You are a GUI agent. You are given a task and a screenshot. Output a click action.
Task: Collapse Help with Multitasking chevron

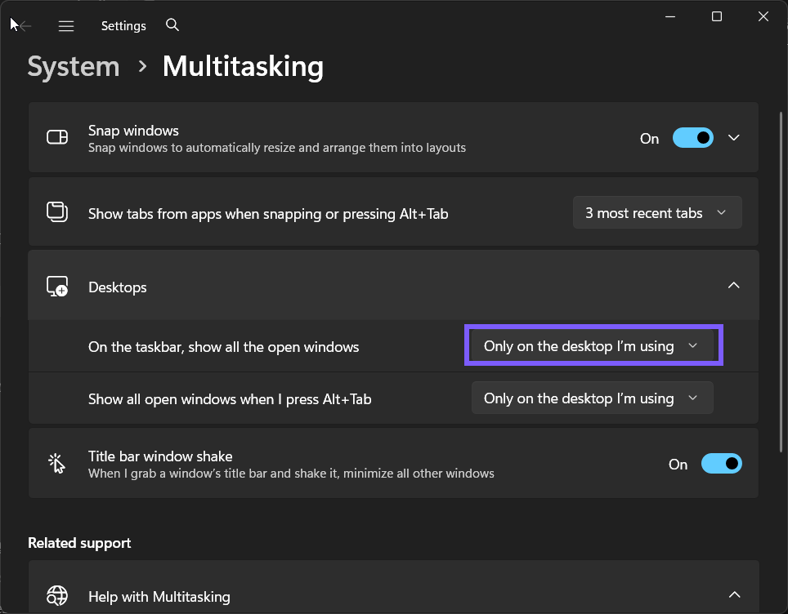(x=734, y=595)
